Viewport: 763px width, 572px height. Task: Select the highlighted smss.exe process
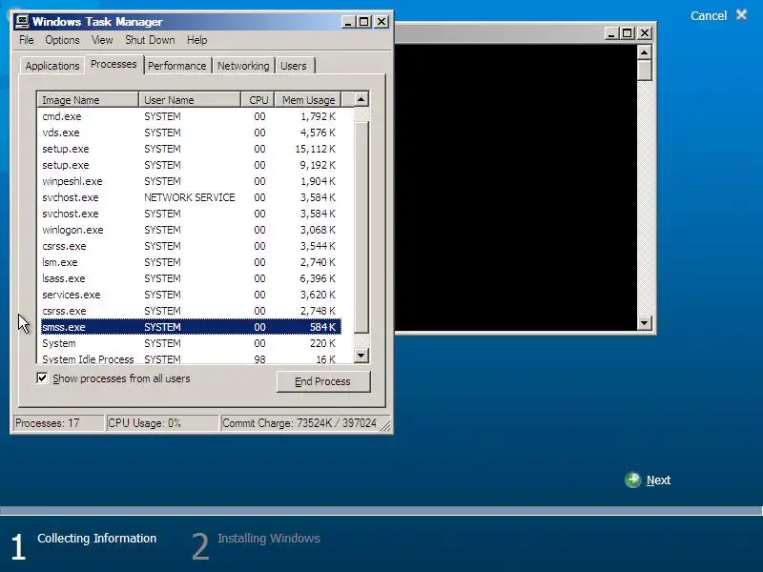(191, 327)
